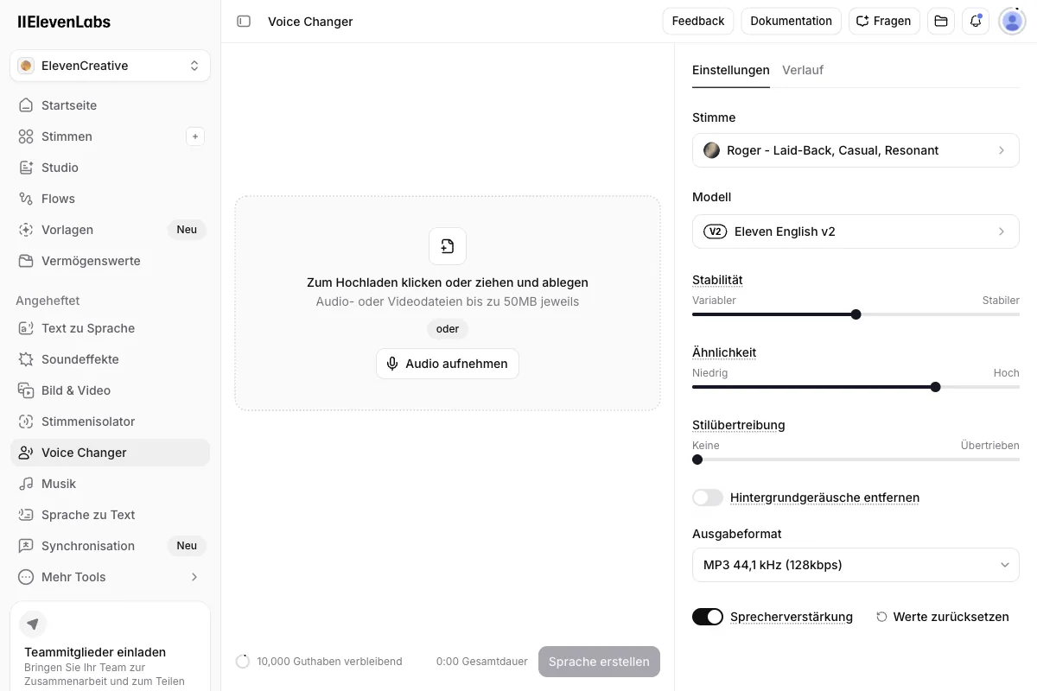Screen dimensions: 1037x691
Task: Click the Flows sidebar icon
Action: tap(26, 199)
